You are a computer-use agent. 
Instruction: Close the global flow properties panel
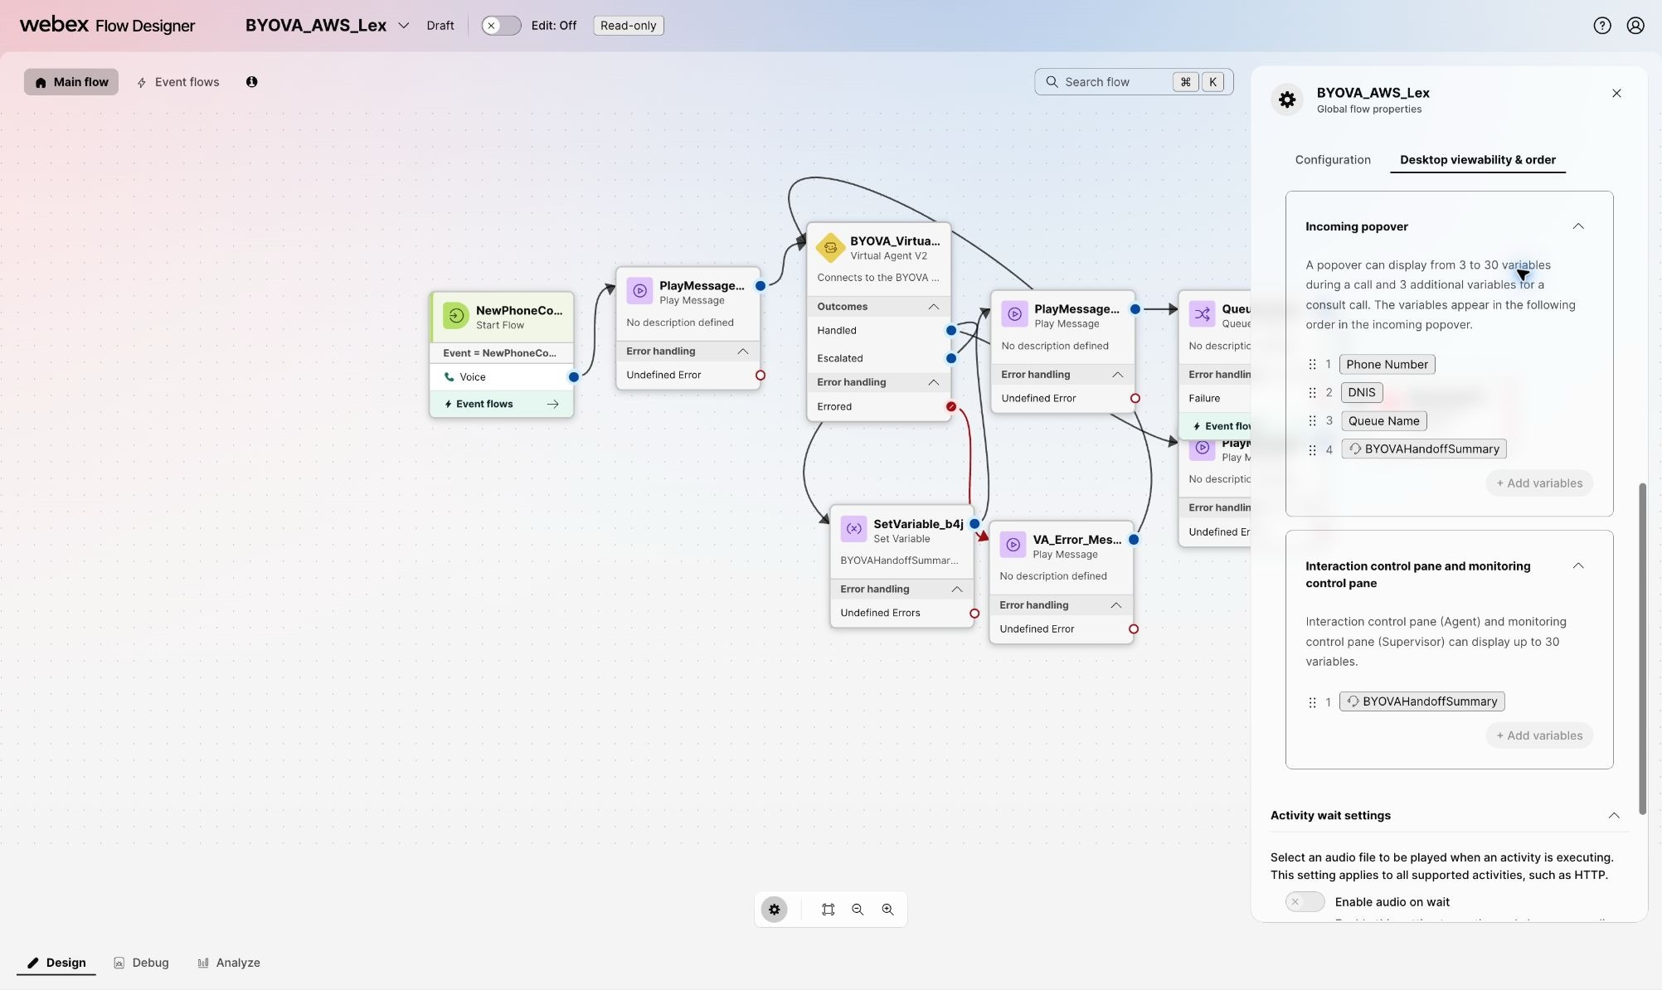pos(1616,93)
